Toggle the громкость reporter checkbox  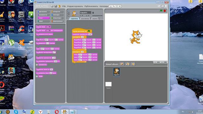[37, 65]
